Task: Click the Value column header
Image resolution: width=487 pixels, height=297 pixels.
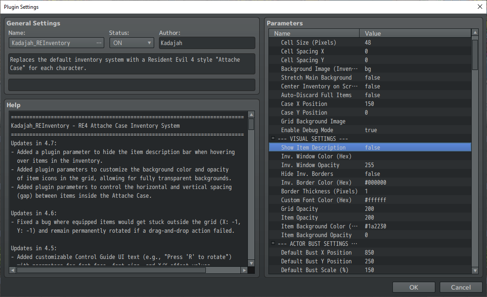Action: pos(415,33)
